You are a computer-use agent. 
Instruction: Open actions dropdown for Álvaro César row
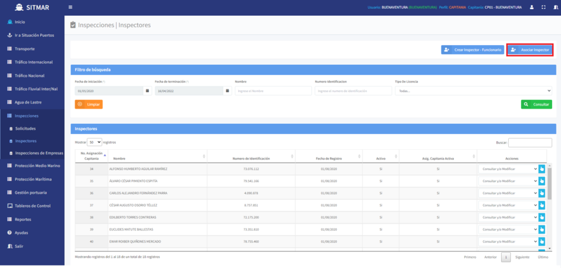click(x=509, y=181)
